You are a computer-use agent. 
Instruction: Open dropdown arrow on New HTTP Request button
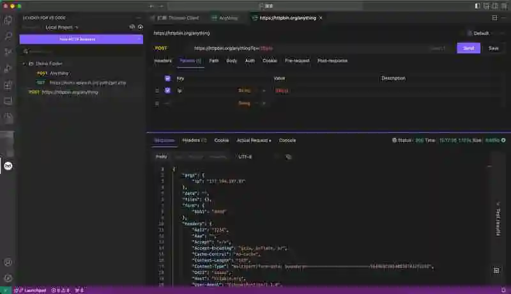click(x=139, y=39)
